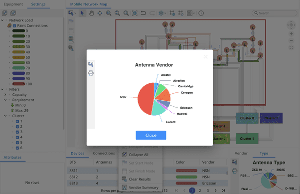This screenshot has height=194, width=300.
Task: Click the load 80 blue color swatch
Action: [x=18, y=73]
